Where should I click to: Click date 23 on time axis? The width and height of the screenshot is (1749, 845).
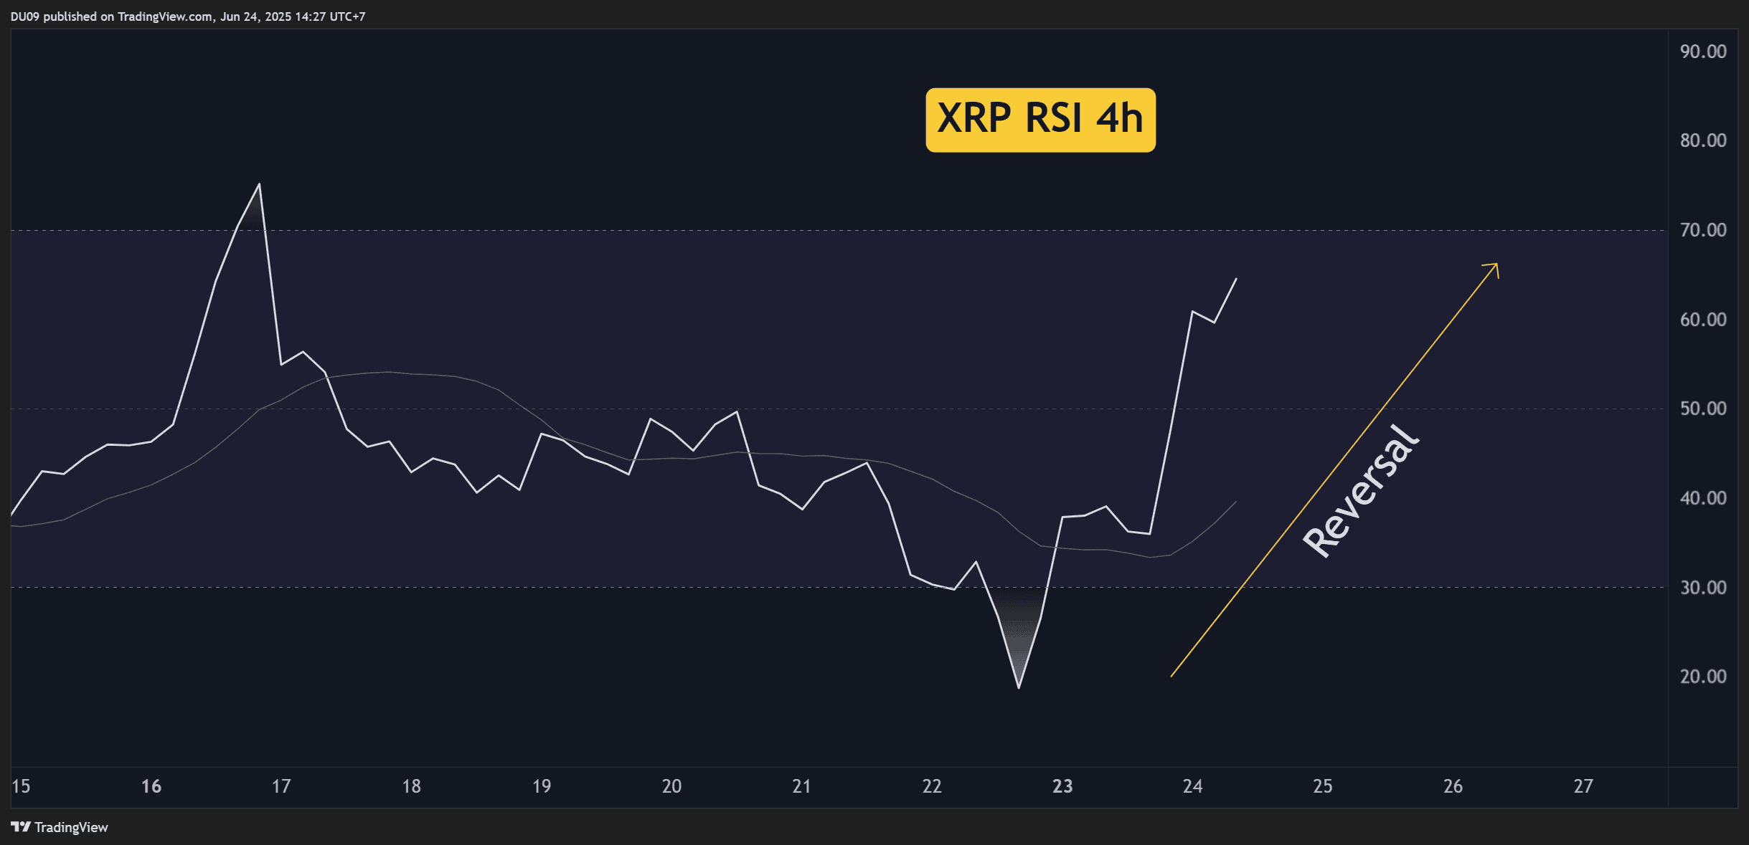pyautogui.click(x=1062, y=786)
